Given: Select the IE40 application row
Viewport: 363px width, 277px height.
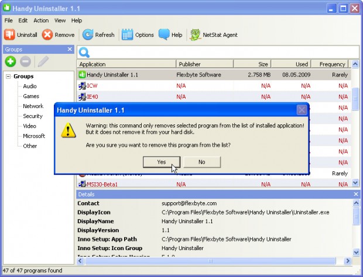Looking at the screenshot, I should click(214, 96).
